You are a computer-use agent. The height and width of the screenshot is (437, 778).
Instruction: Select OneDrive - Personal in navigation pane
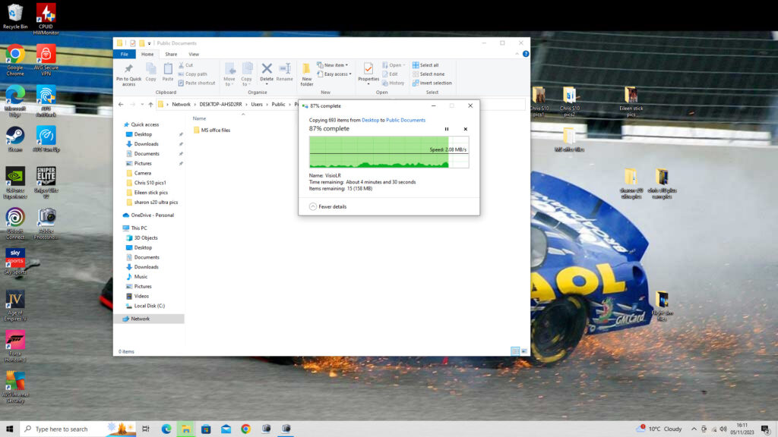tap(152, 215)
